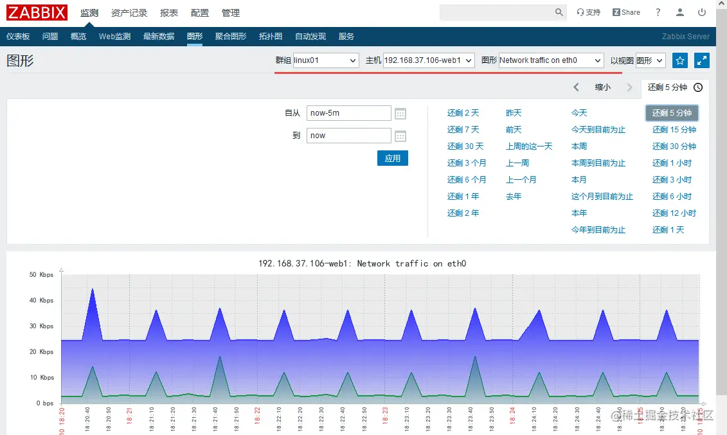This screenshot has width=727, height=435.
Task: Click the clock icon in time selector tab
Action: [698, 87]
